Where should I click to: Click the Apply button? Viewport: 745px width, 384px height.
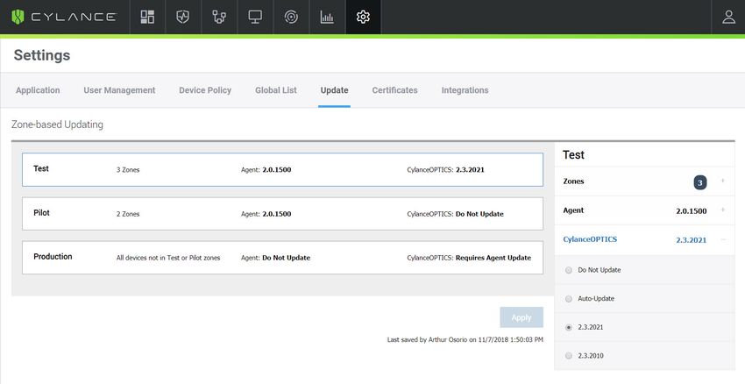[x=521, y=317]
